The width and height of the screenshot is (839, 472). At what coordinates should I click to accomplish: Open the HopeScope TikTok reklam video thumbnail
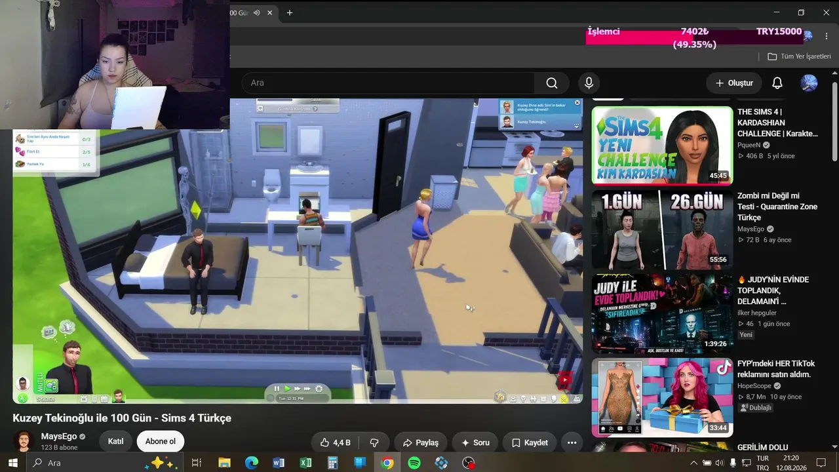coord(662,397)
